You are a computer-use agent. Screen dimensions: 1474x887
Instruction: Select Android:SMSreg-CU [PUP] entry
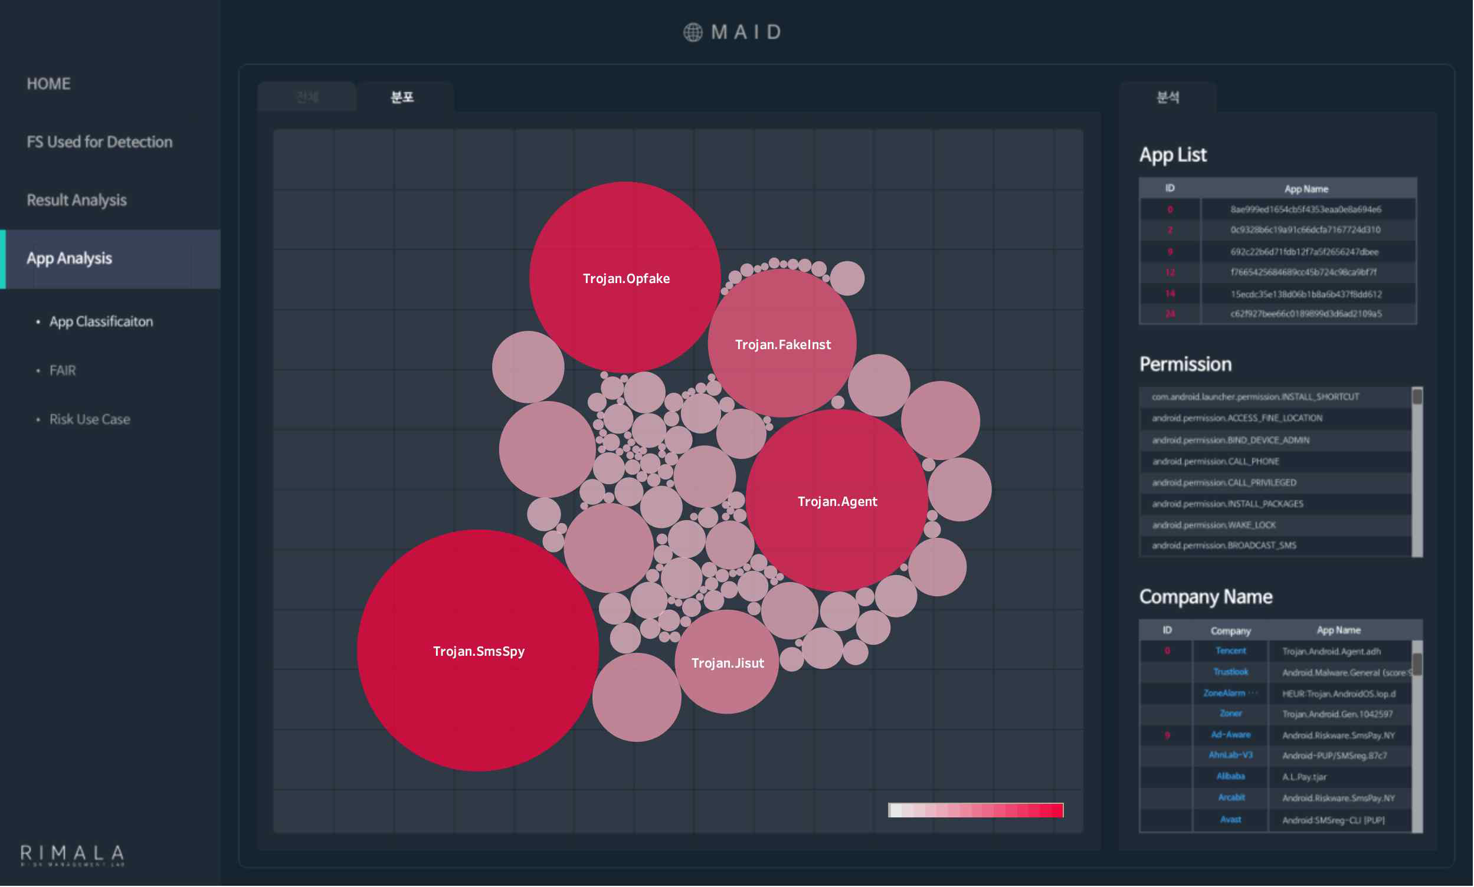pos(1333,821)
